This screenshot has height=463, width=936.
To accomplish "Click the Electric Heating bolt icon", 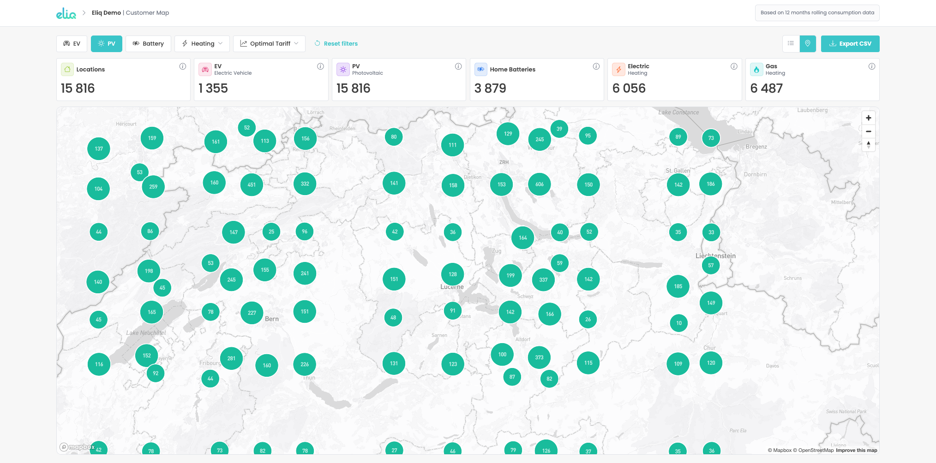I will 618,69.
